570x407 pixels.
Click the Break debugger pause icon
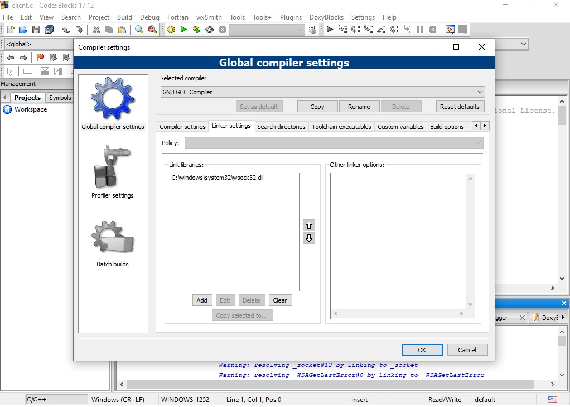(420, 30)
